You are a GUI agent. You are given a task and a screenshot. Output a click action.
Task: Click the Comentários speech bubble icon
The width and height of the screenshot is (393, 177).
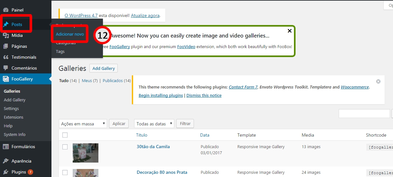(x=6, y=68)
